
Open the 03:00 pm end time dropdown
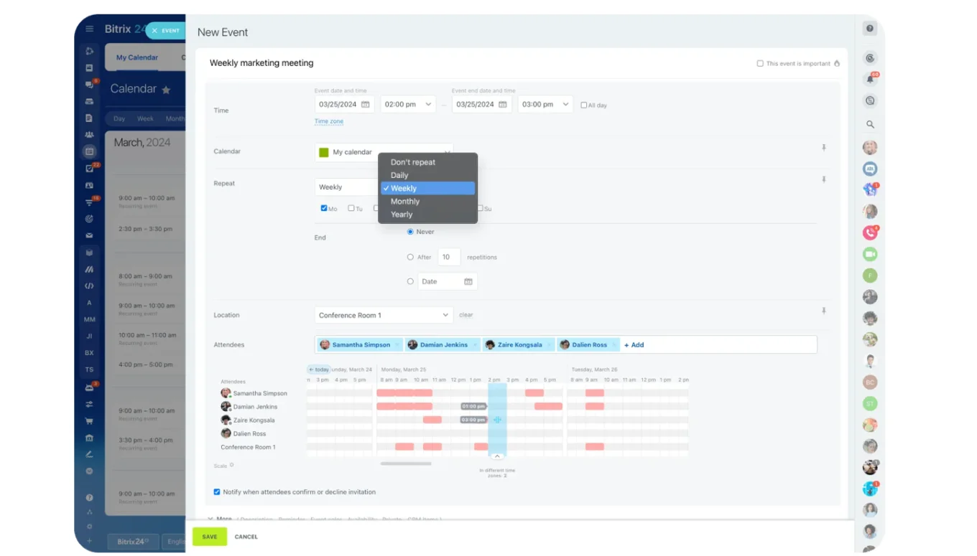545,105
